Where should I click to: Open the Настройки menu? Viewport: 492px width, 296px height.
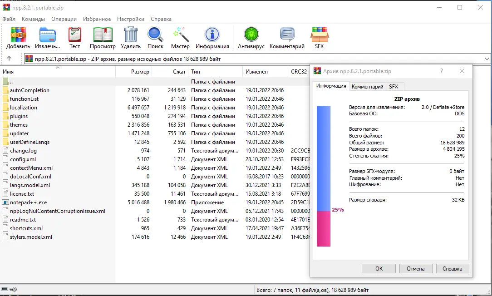131,19
